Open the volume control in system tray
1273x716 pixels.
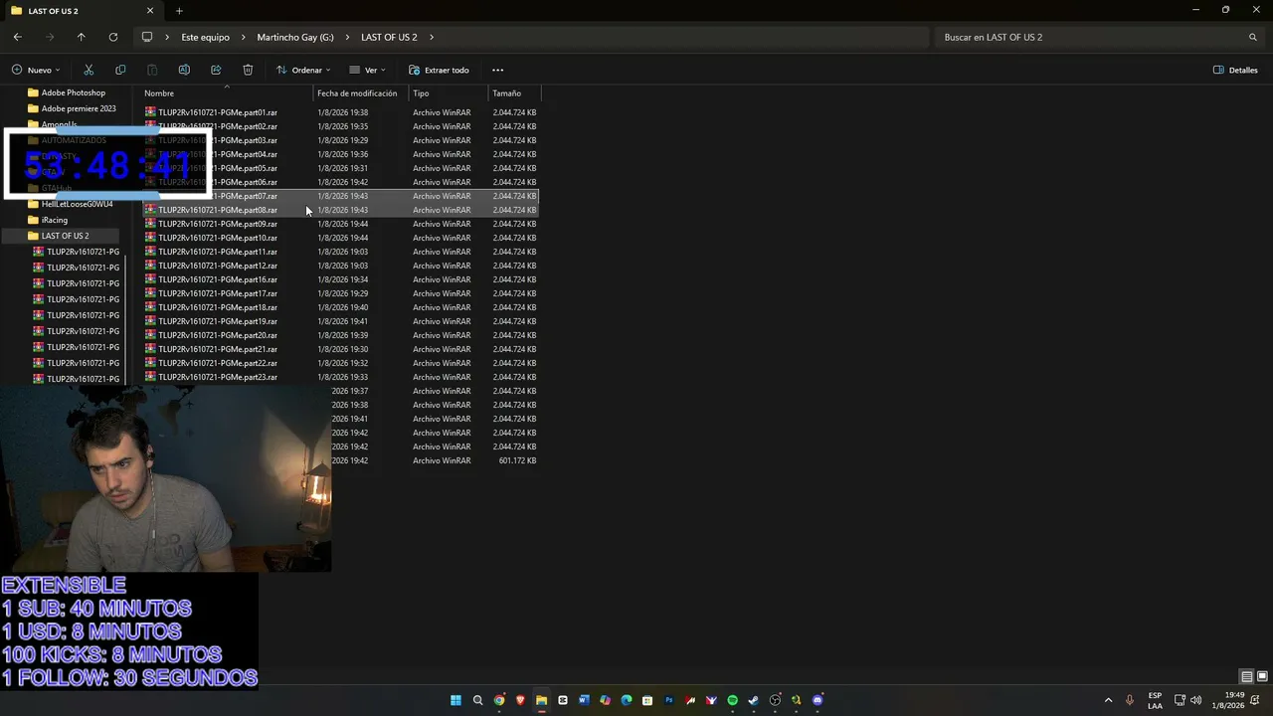(x=1195, y=700)
